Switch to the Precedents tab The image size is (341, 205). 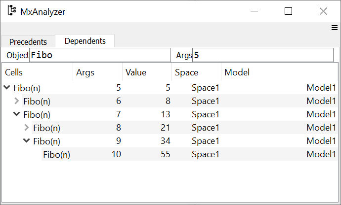tap(28, 42)
